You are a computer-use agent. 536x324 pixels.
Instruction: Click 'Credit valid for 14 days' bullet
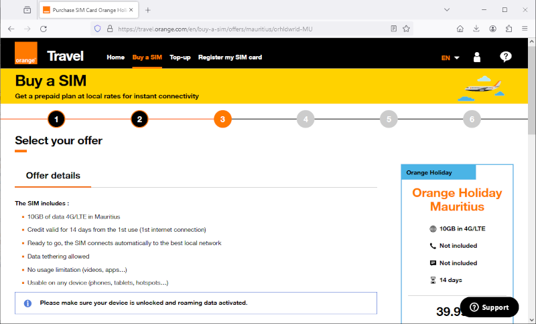pyautogui.click(x=117, y=230)
